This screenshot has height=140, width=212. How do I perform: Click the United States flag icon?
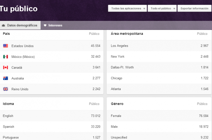tap(5, 46)
